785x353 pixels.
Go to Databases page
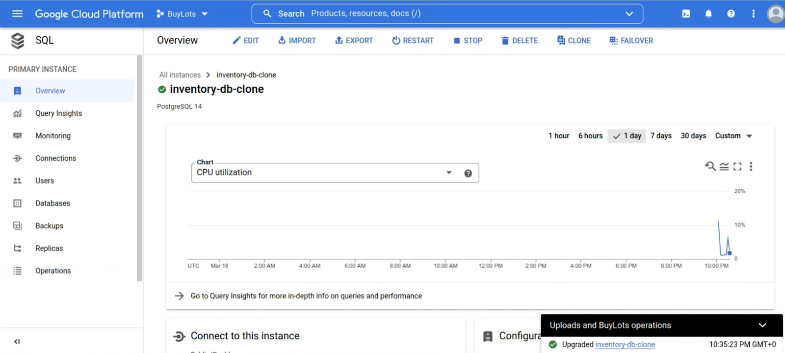[x=52, y=203]
